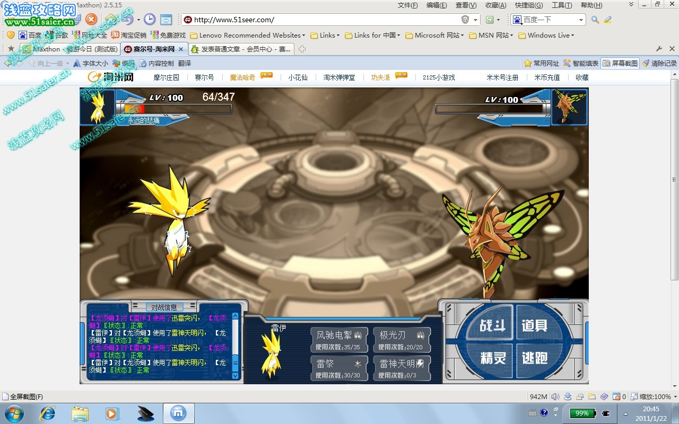The width and height of the screenshot is (679, 424).
Task: Expand the Links bookmark folder
Action: point(325,36)
